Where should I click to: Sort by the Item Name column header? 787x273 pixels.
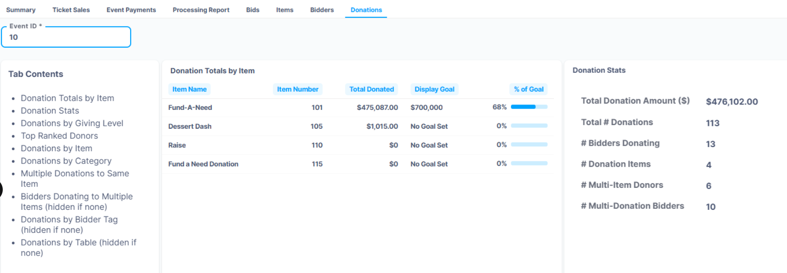pyautogui.click(x=189, y=89)
